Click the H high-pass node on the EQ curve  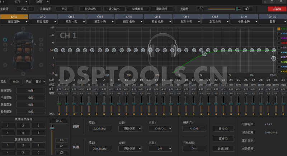tap(204, 54)
